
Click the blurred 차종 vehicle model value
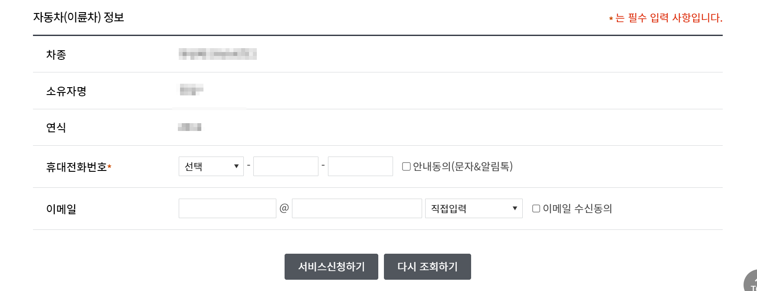coord(217,54)
